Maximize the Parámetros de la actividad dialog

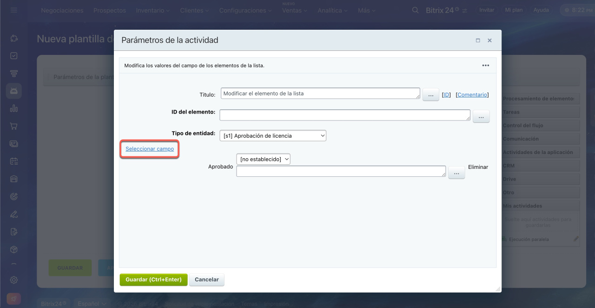(478, 40)
